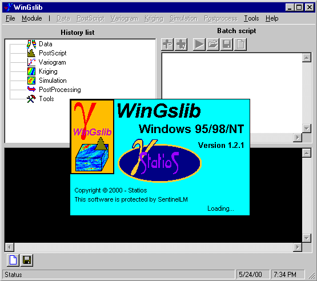Select the PostScript histogram icon
This screenshot has width=317, height=281.
31,53
